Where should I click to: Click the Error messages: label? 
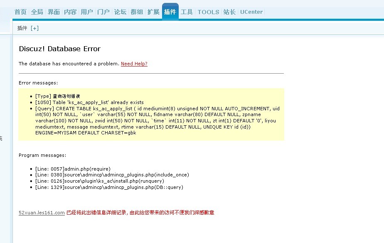(38, 83)
